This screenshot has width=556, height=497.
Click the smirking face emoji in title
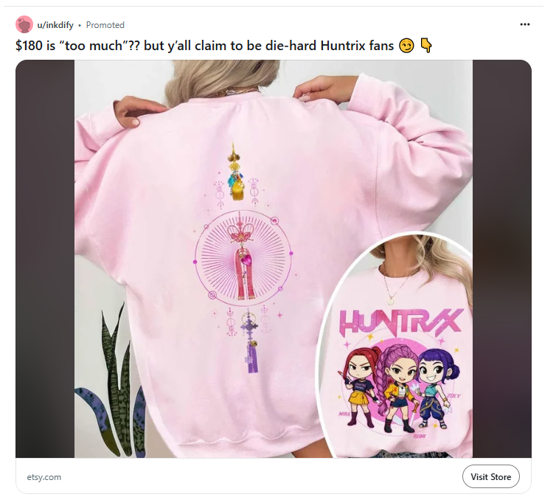[406, 46]
